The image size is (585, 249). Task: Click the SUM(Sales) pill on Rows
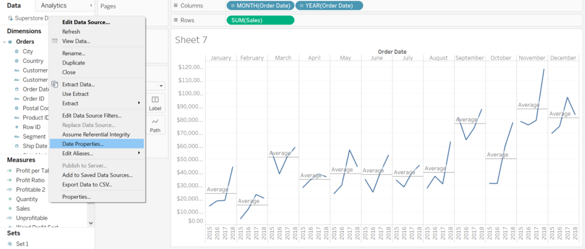[x=260, y=21]
